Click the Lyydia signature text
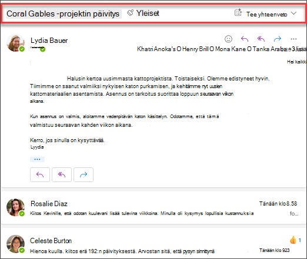 pyautogui.click(x=37, y=147)
